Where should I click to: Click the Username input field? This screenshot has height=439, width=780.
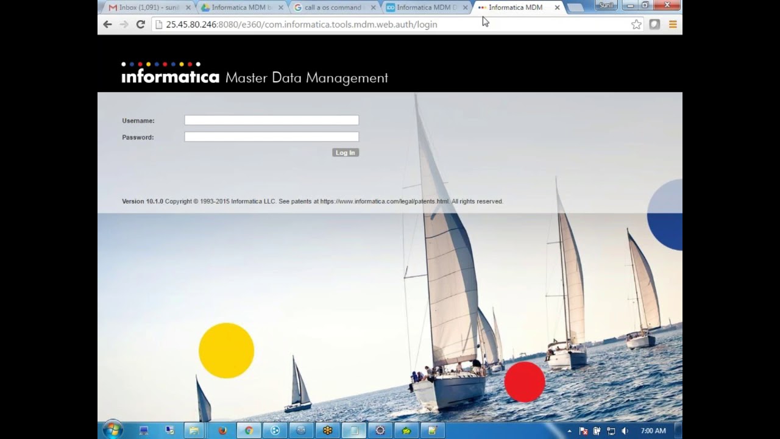pyautogui.click(x=272, y=120)
